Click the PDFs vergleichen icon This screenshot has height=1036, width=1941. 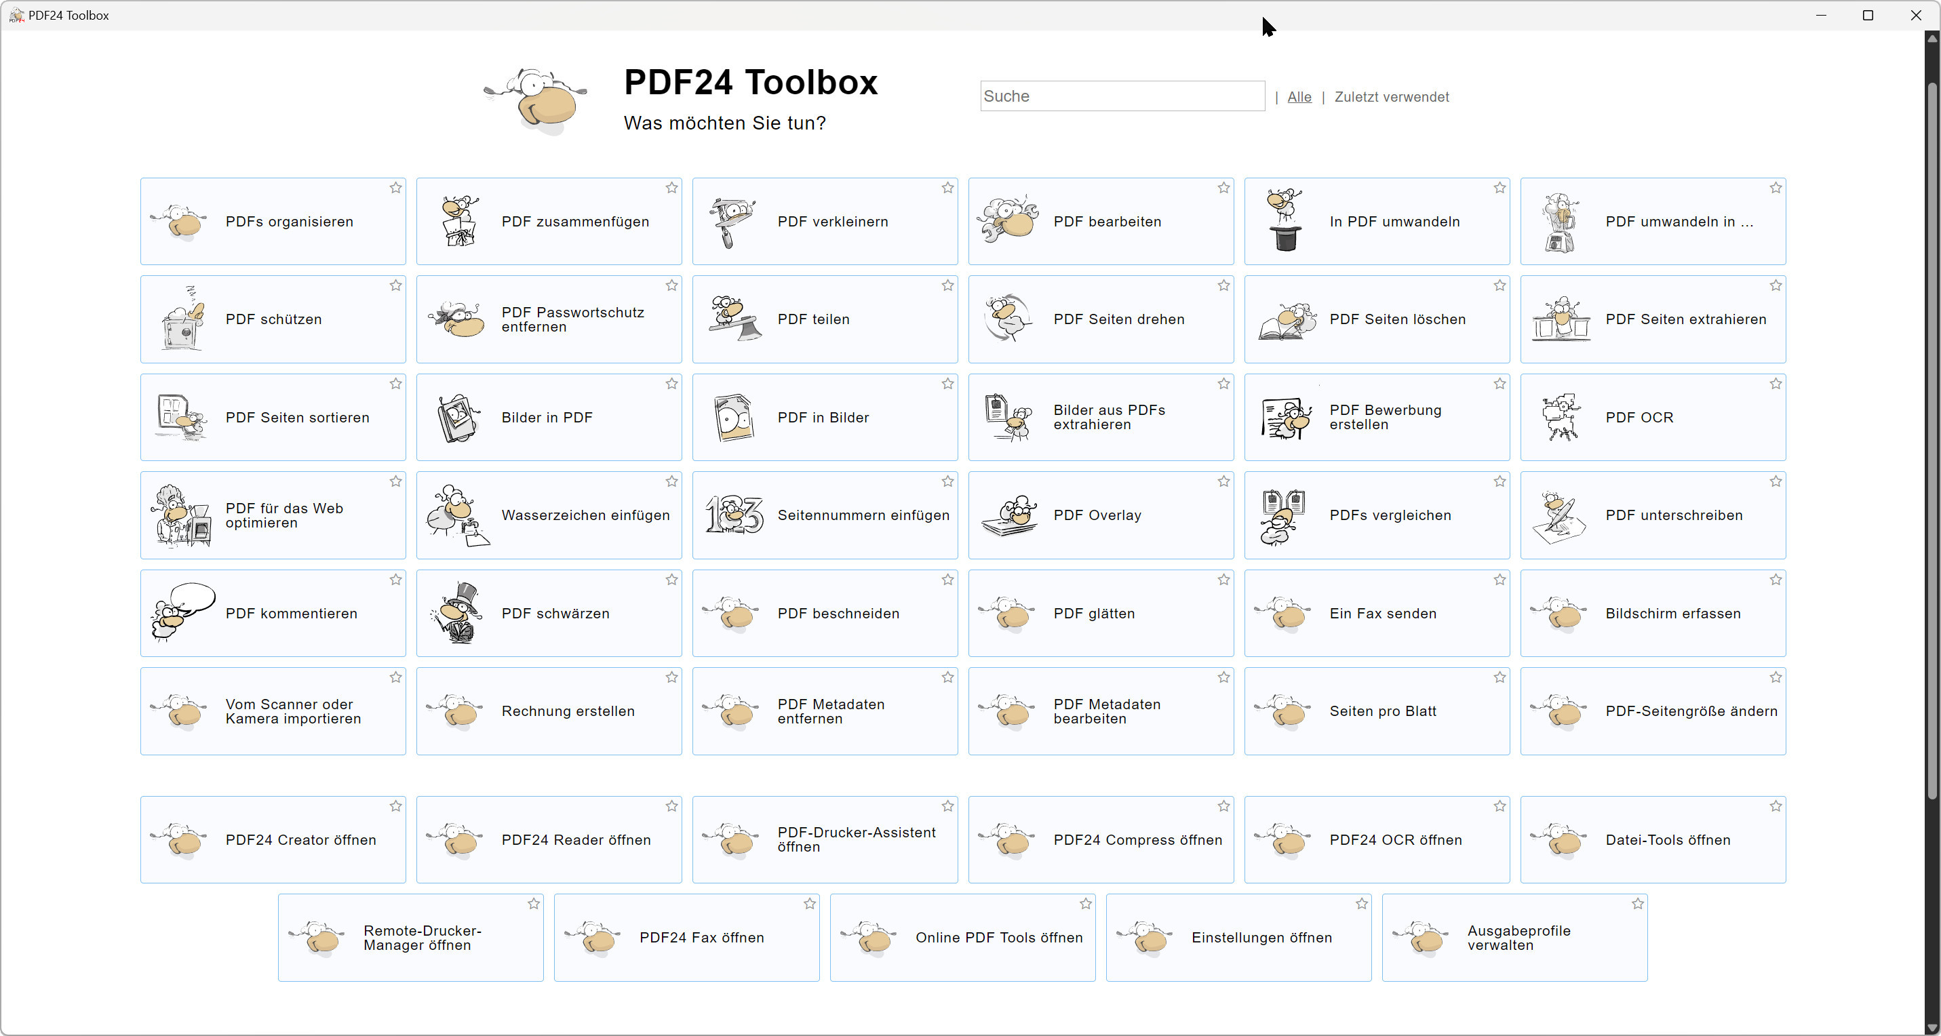pos(1283,517)
